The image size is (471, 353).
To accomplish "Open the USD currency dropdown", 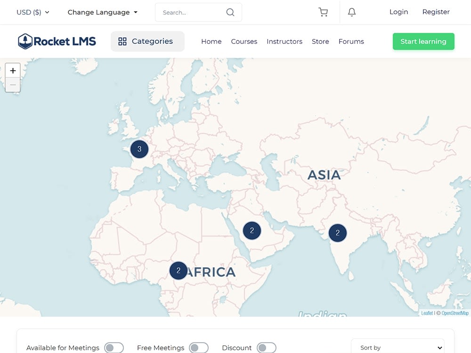I will click(x=32, y=12).
